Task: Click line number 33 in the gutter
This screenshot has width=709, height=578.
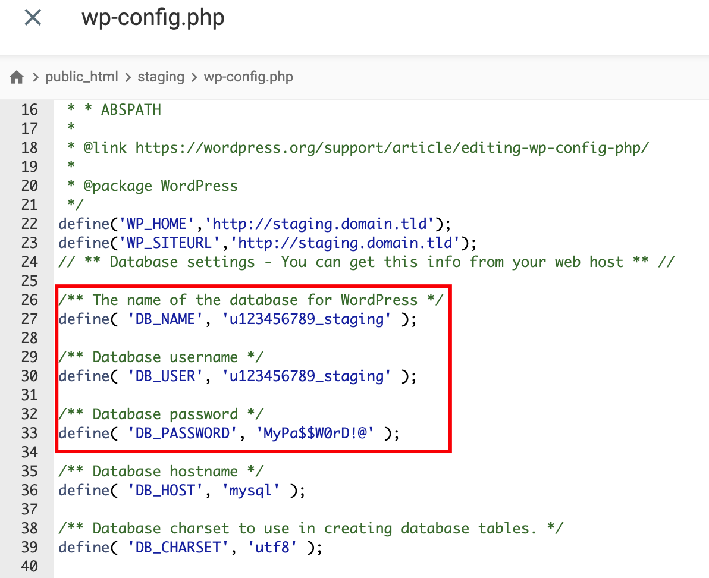Action: click(29, 433)
